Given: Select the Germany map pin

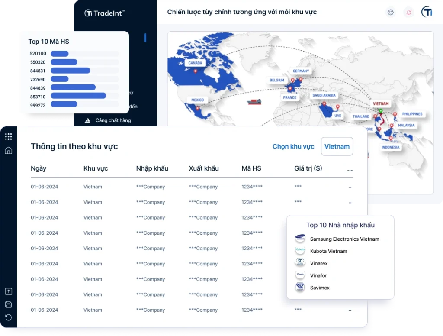Looking at the screenshot, I should point(301,79).
